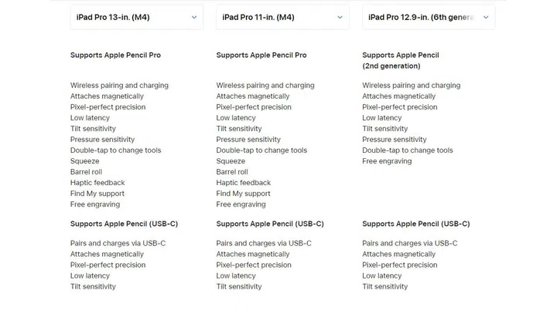The height and width of the screenshot is (324, 557).
Task: Click 'Barrel roll' in the 13-in. column
Action: (86, 172)
